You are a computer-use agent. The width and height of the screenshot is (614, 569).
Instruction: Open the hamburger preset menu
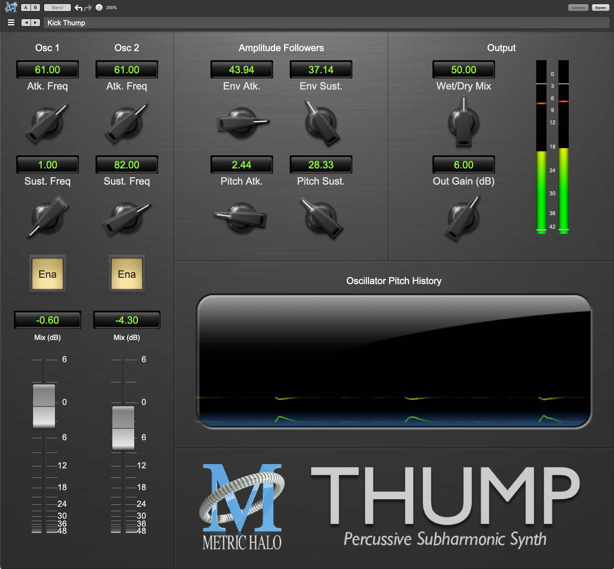11,23
